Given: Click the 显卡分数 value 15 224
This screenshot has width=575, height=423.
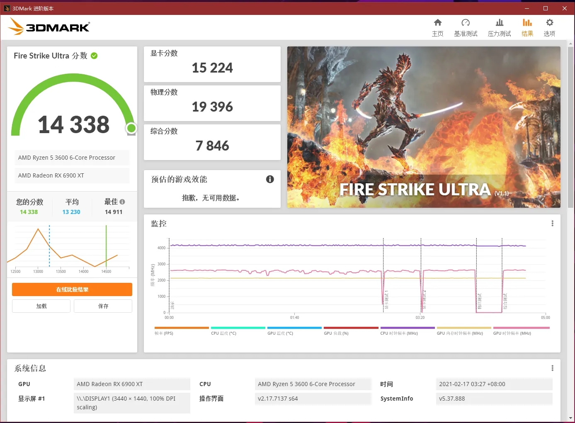Looking at the screenshot, I should pos(212,68).
